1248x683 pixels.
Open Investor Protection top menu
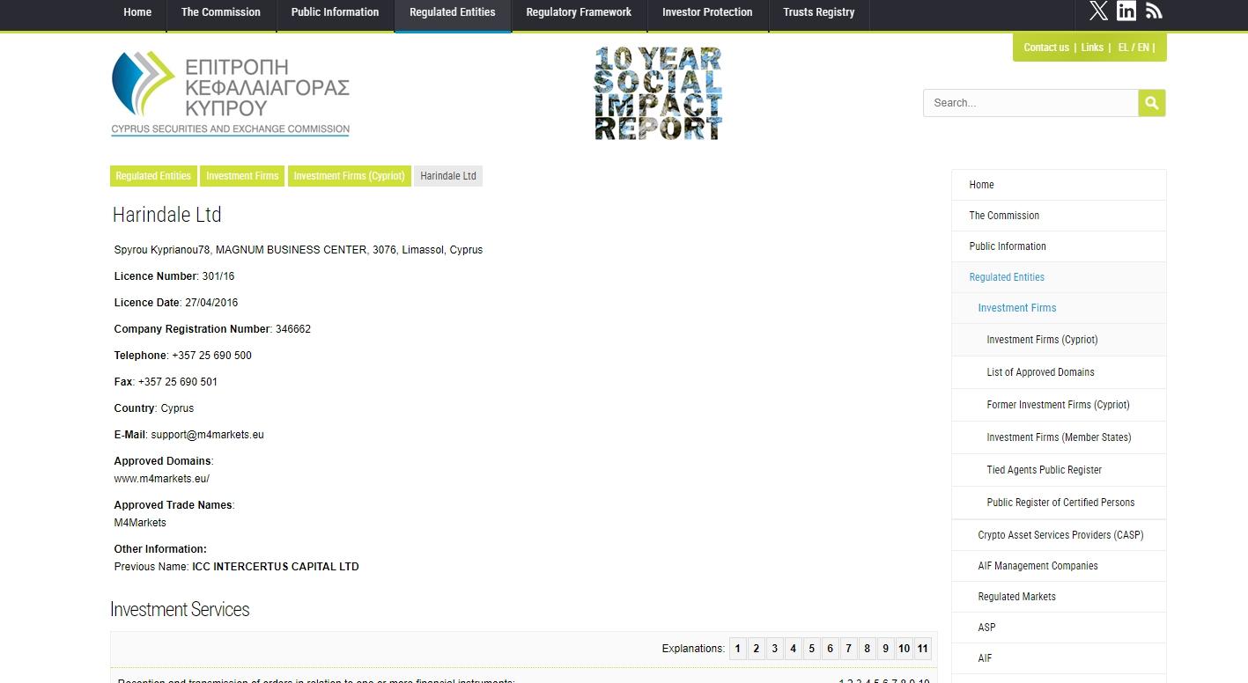[707, 12]
